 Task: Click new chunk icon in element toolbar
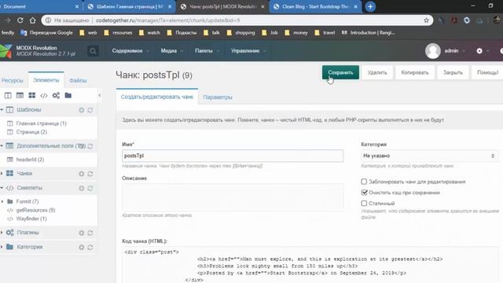[31, 95]
